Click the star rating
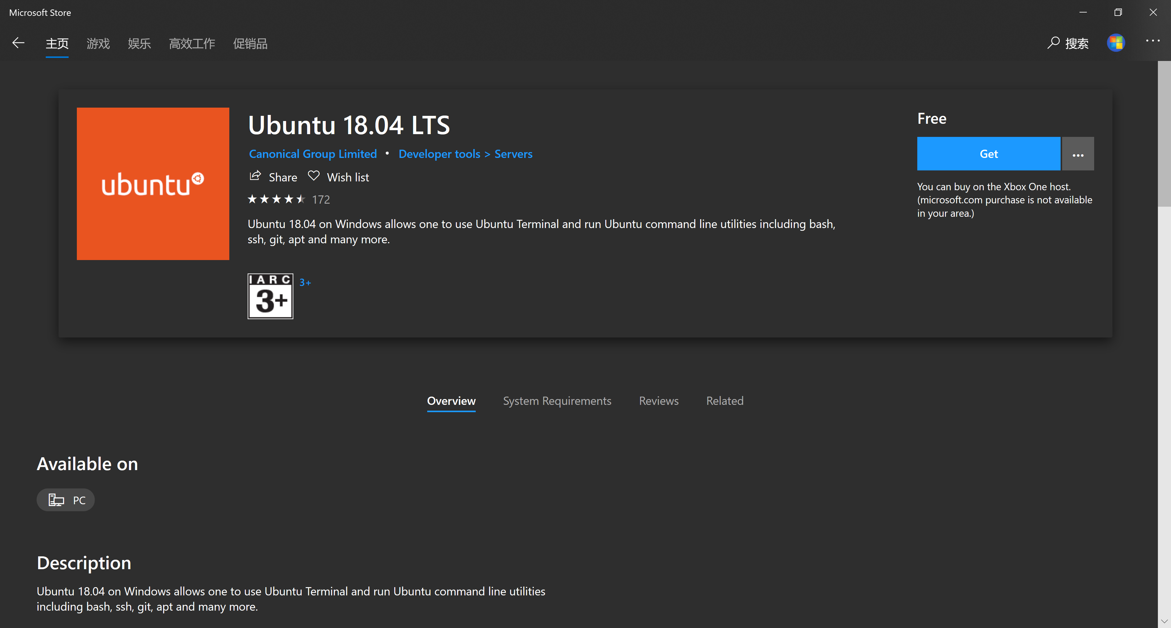 (x=276, y=199)
